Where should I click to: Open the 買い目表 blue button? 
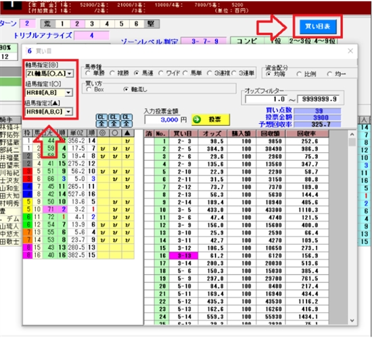(x=318, y=26)
